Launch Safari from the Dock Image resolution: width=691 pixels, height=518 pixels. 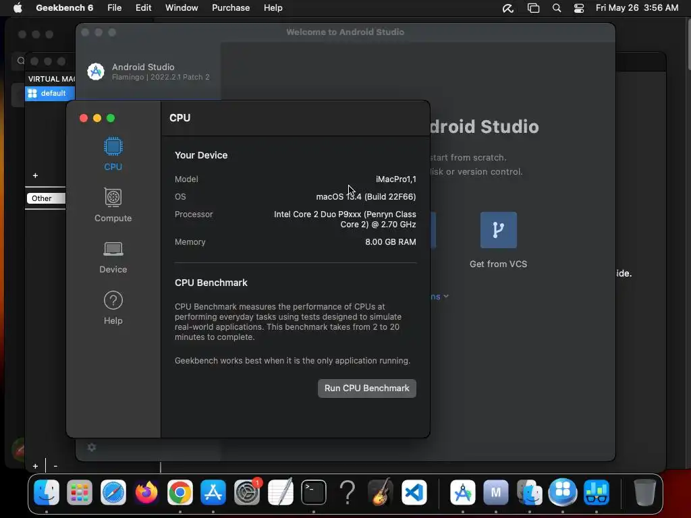(113, 492)
